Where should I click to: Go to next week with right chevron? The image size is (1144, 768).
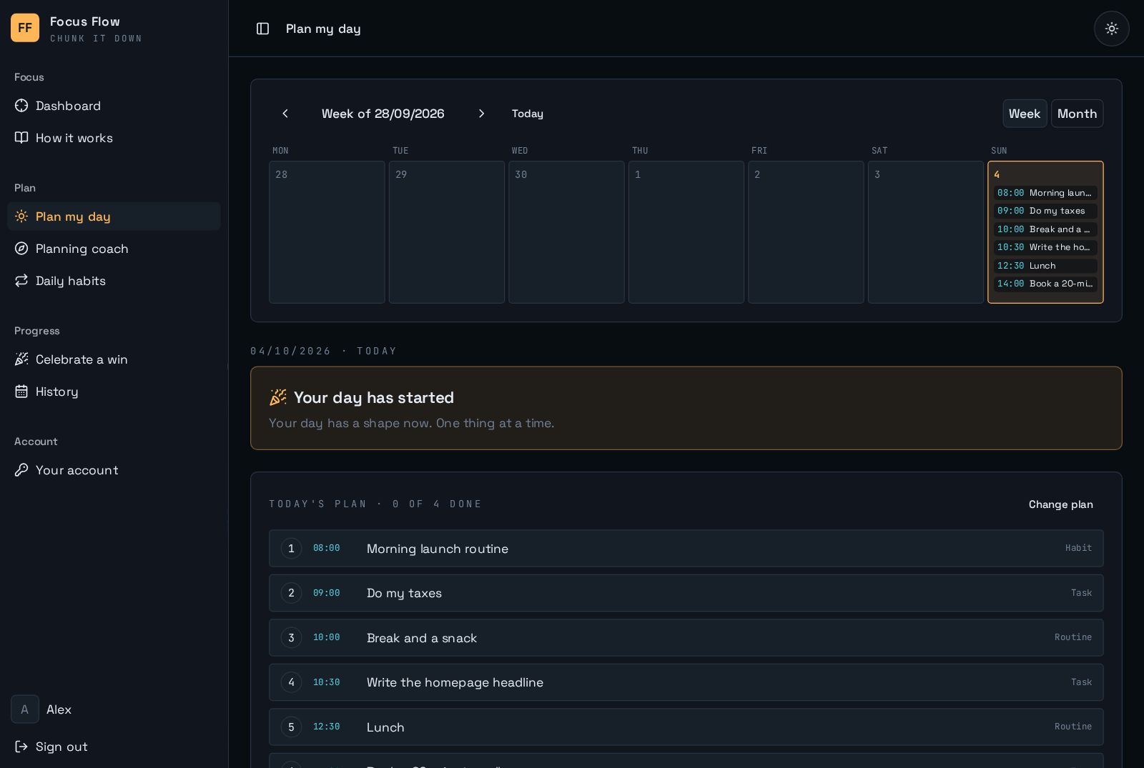point(481,114)
